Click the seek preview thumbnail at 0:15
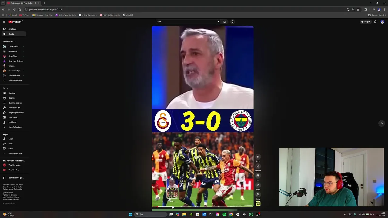 (172, 189)
